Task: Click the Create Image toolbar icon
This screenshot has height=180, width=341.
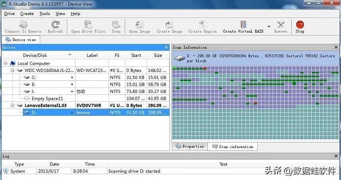Action: (170, 27)
